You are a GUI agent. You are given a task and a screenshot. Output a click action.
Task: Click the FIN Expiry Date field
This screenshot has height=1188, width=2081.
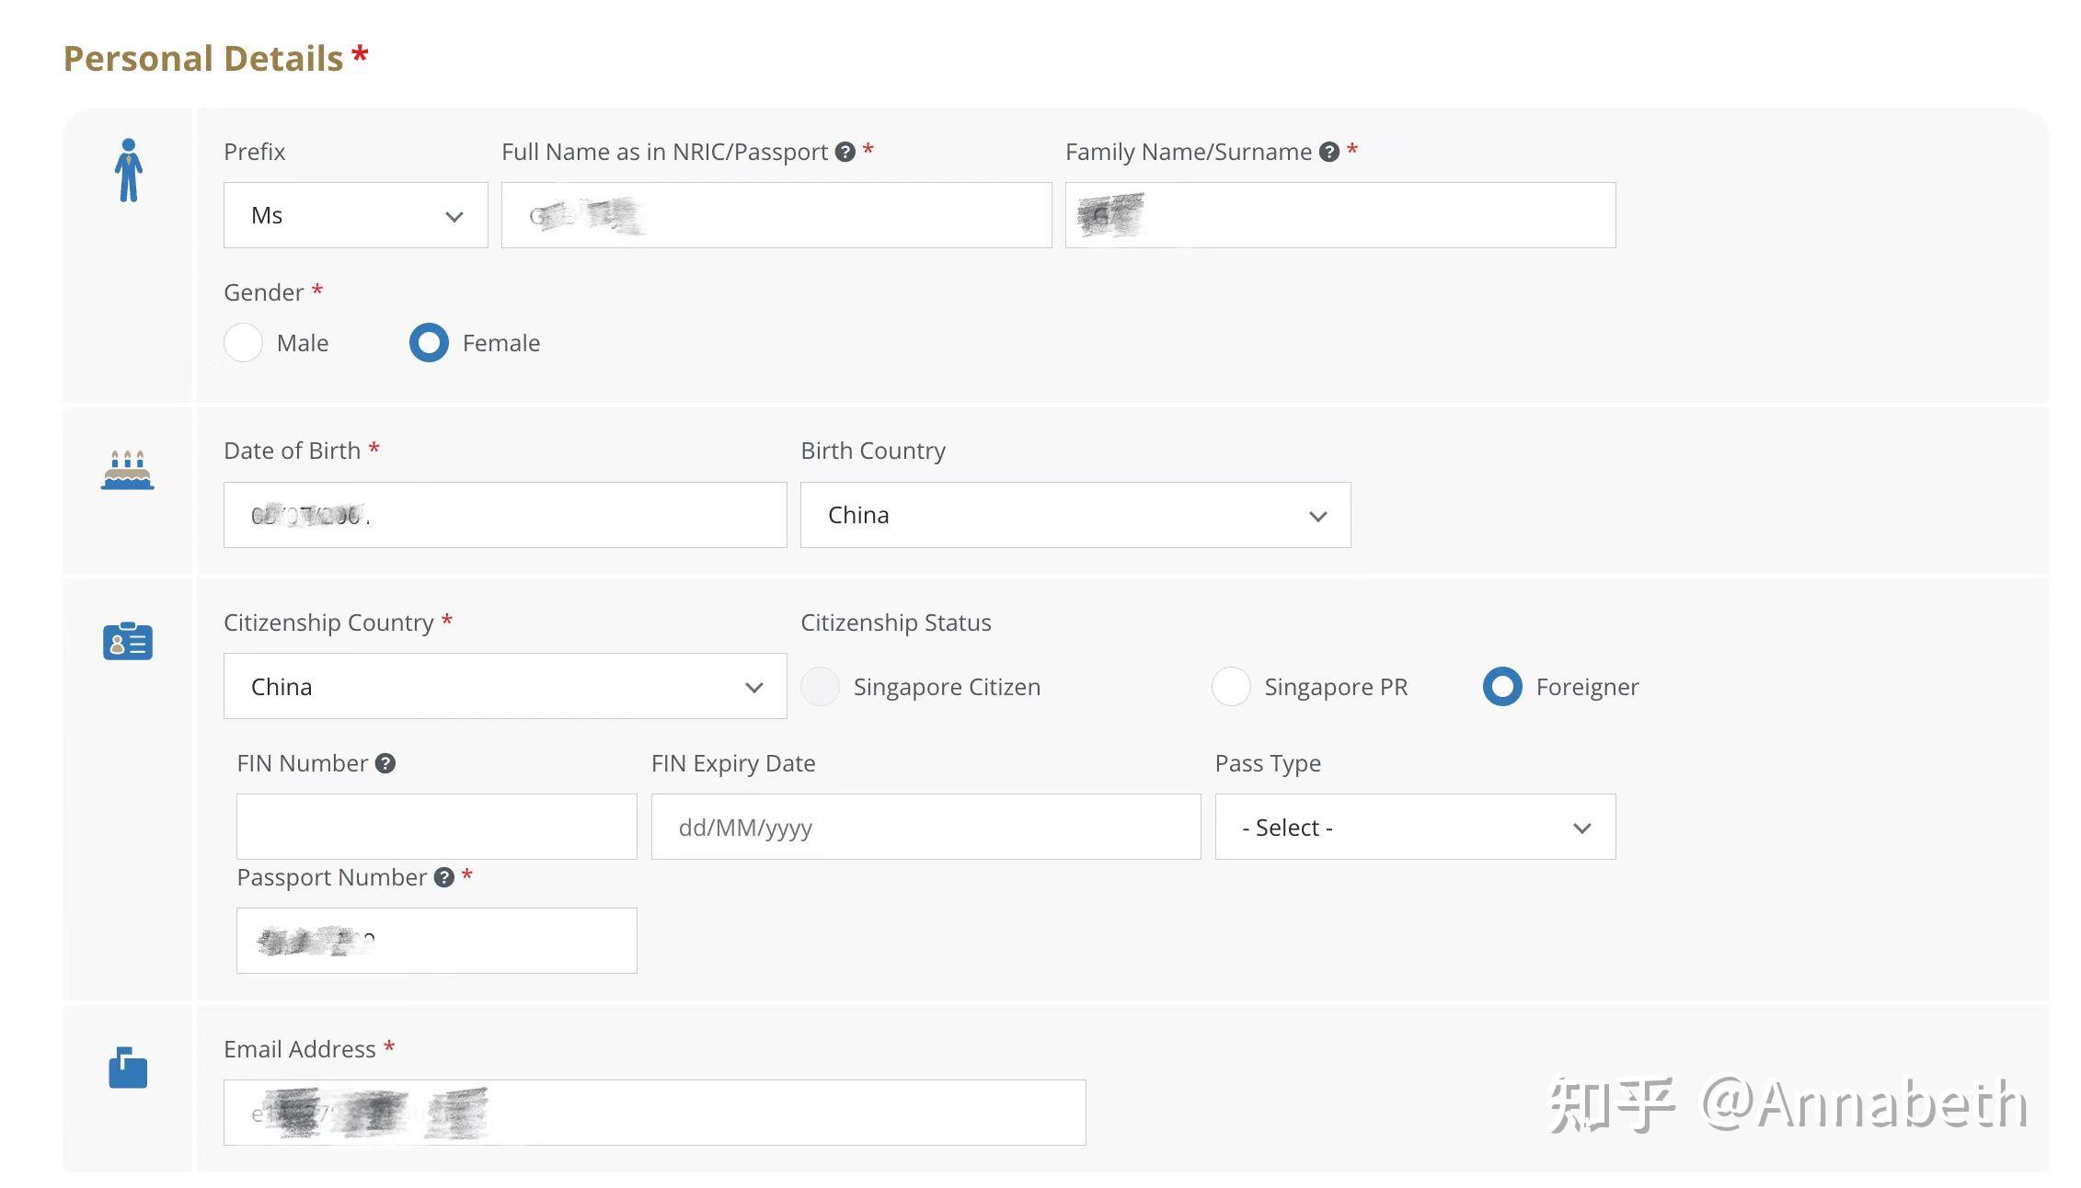(x=925, y=828)
